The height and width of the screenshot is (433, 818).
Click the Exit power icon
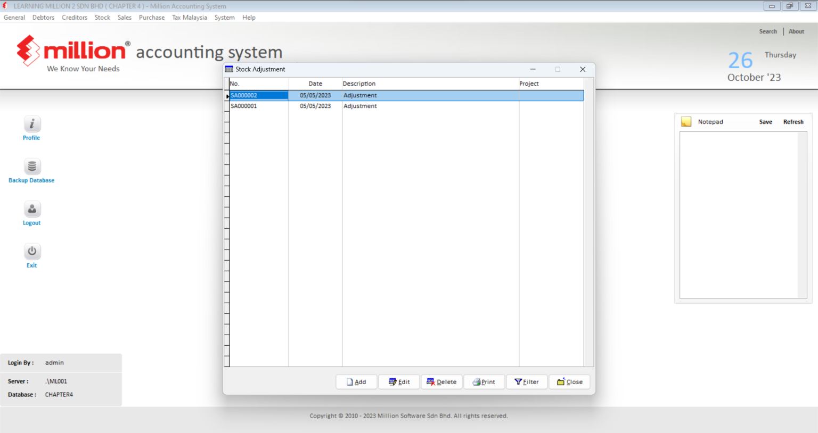tap(32, 252)
